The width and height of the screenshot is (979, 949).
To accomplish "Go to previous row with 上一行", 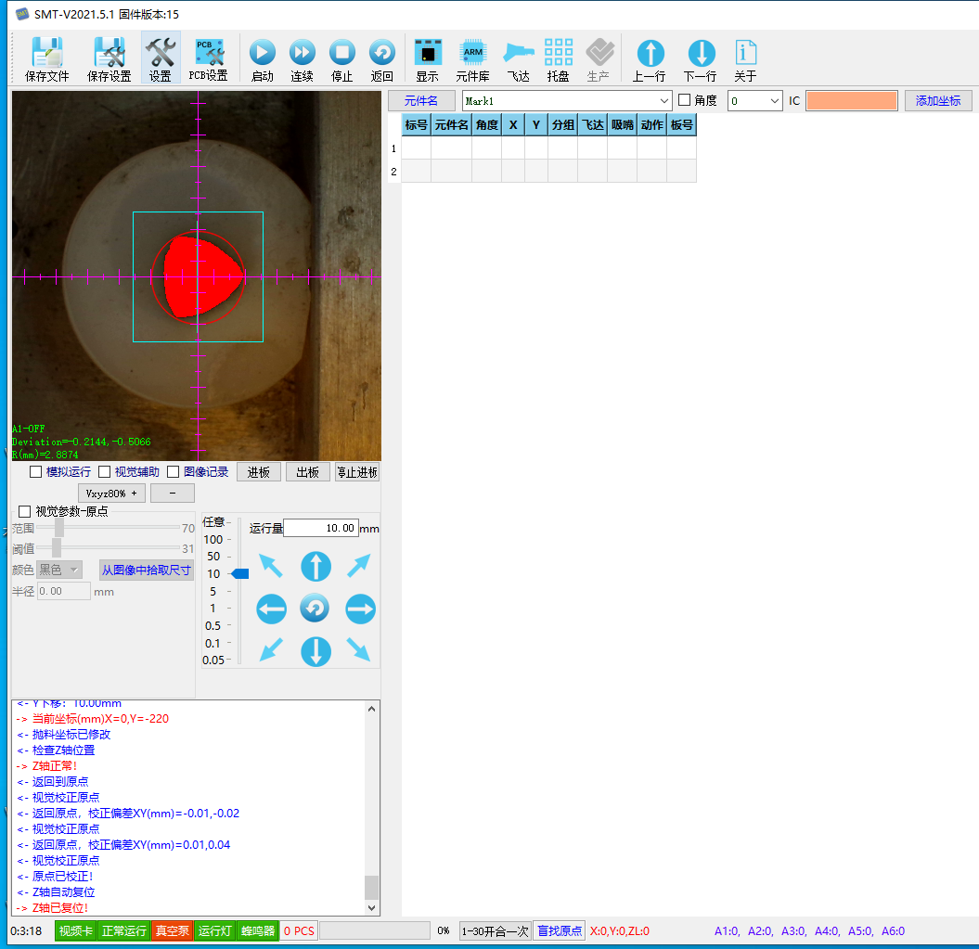I will [x=650, y=59].
